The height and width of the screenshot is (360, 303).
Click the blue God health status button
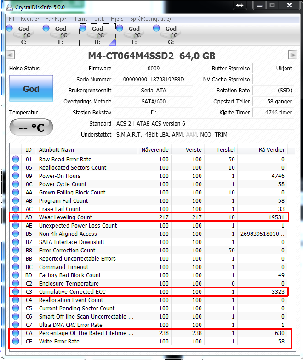31,88
